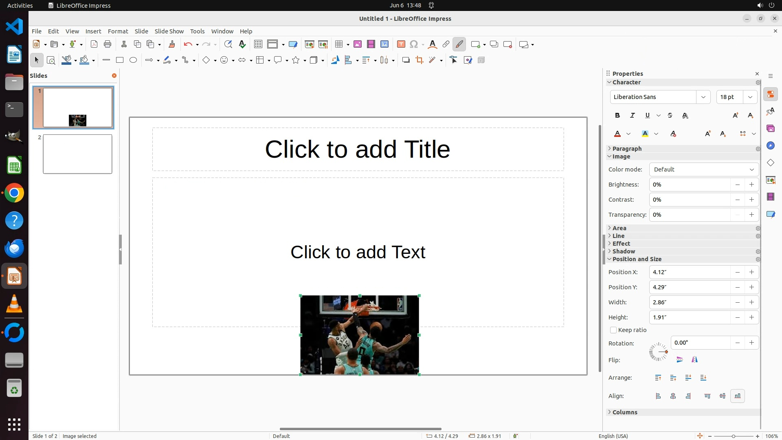
Task: Select slide 2 thumbnail
Action: [x=77, y=154]
